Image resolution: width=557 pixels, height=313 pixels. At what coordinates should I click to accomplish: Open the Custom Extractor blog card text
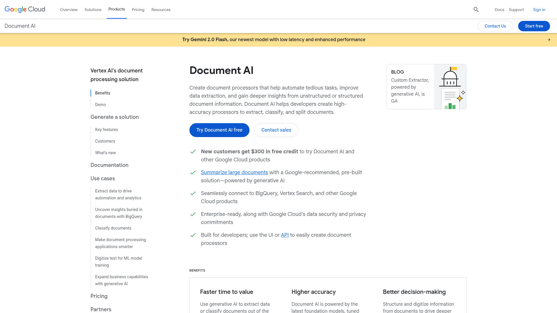click(x=410, y=90)
